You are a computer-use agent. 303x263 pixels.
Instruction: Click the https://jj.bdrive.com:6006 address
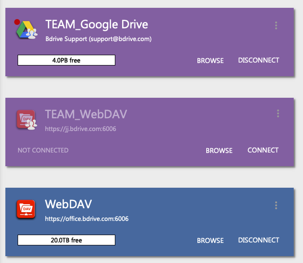(80, 129)
